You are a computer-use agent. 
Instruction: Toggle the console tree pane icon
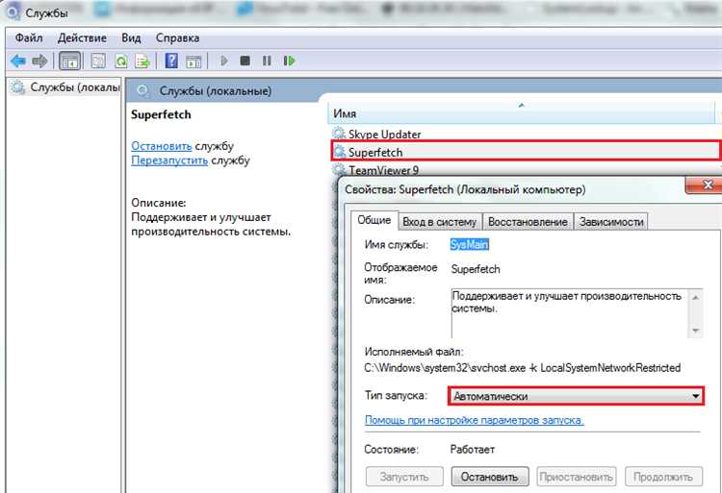[x=70, y=62]
